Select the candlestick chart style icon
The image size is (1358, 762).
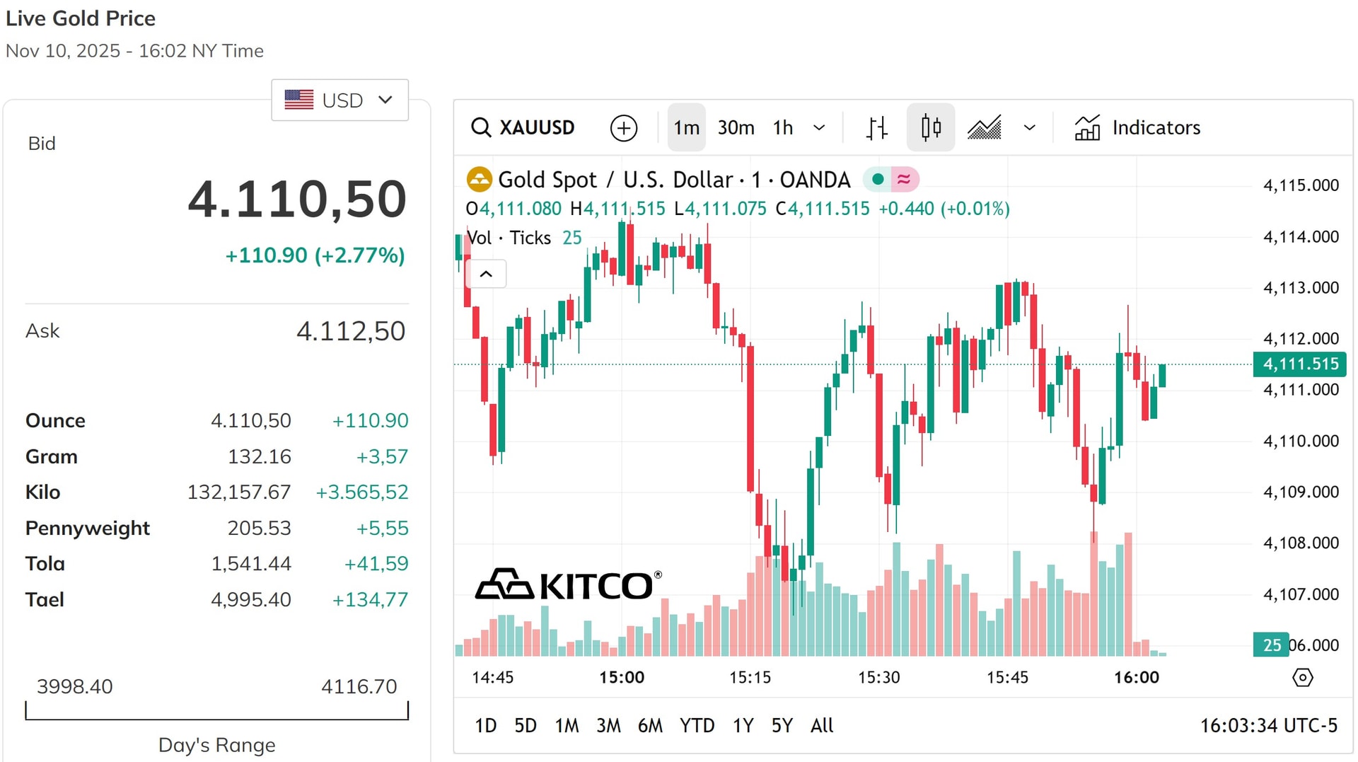931,127
